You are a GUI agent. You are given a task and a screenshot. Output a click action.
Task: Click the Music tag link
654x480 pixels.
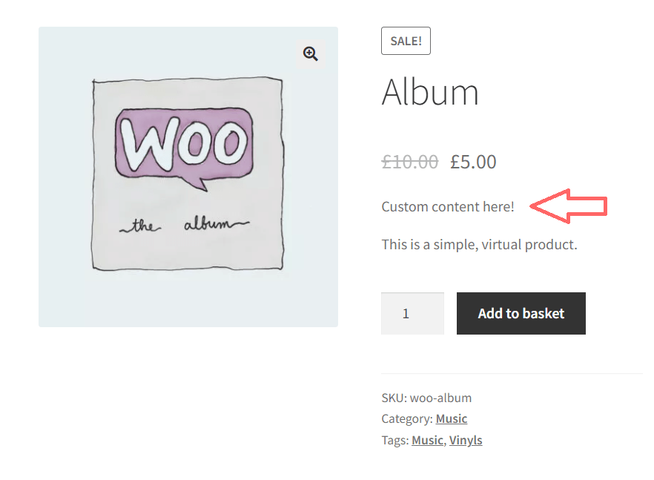point(427,440)
